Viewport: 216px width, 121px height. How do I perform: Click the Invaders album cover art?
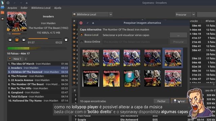pos(17,21)
